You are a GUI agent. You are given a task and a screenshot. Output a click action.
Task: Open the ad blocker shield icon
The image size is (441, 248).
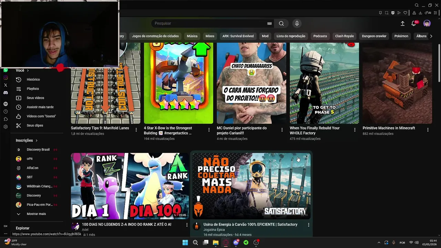tap(393, 13)
